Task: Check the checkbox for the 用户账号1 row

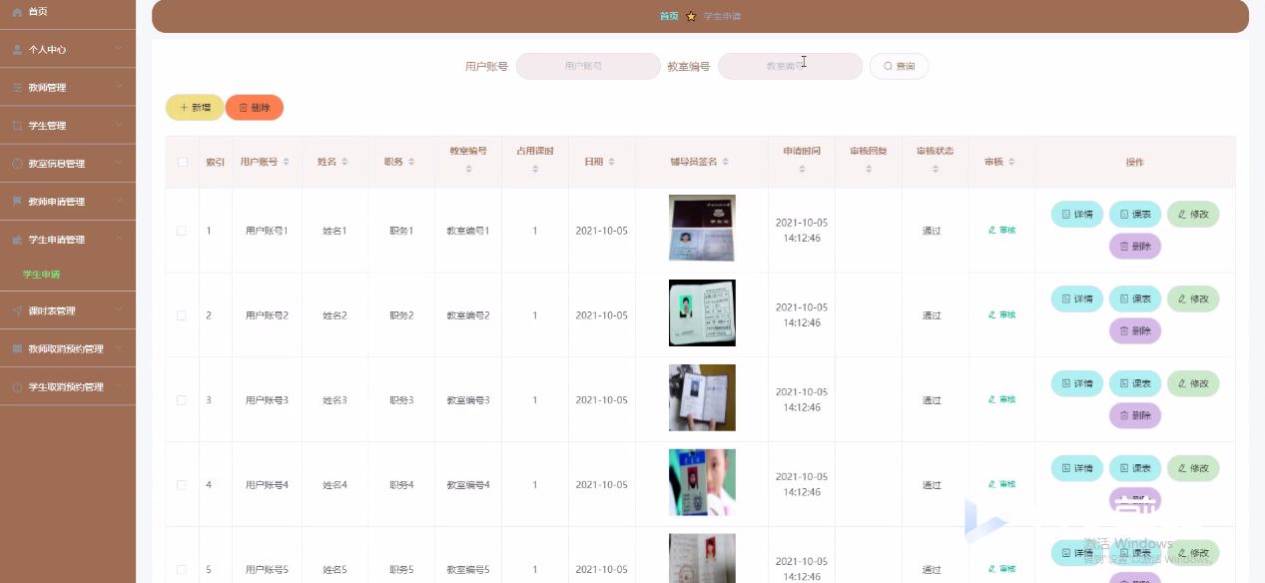Action: [182, 231]
